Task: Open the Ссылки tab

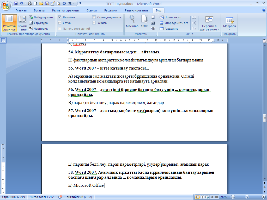Action: [92, 10]
